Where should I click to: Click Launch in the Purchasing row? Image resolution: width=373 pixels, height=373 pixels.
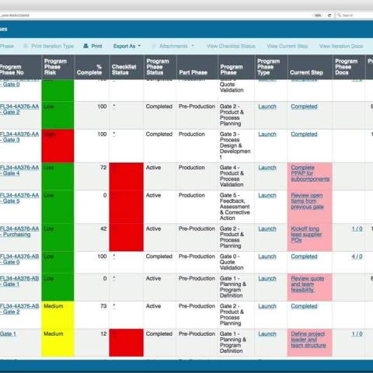click(x=267, y=228)
